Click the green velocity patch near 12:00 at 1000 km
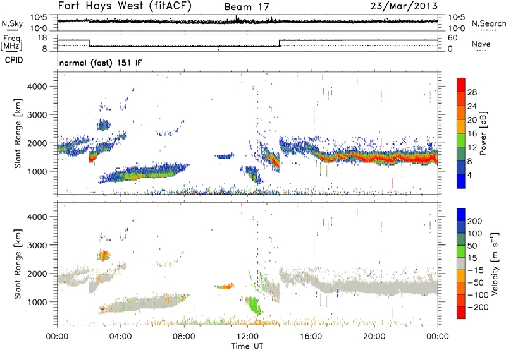 (x=254, y=305)
